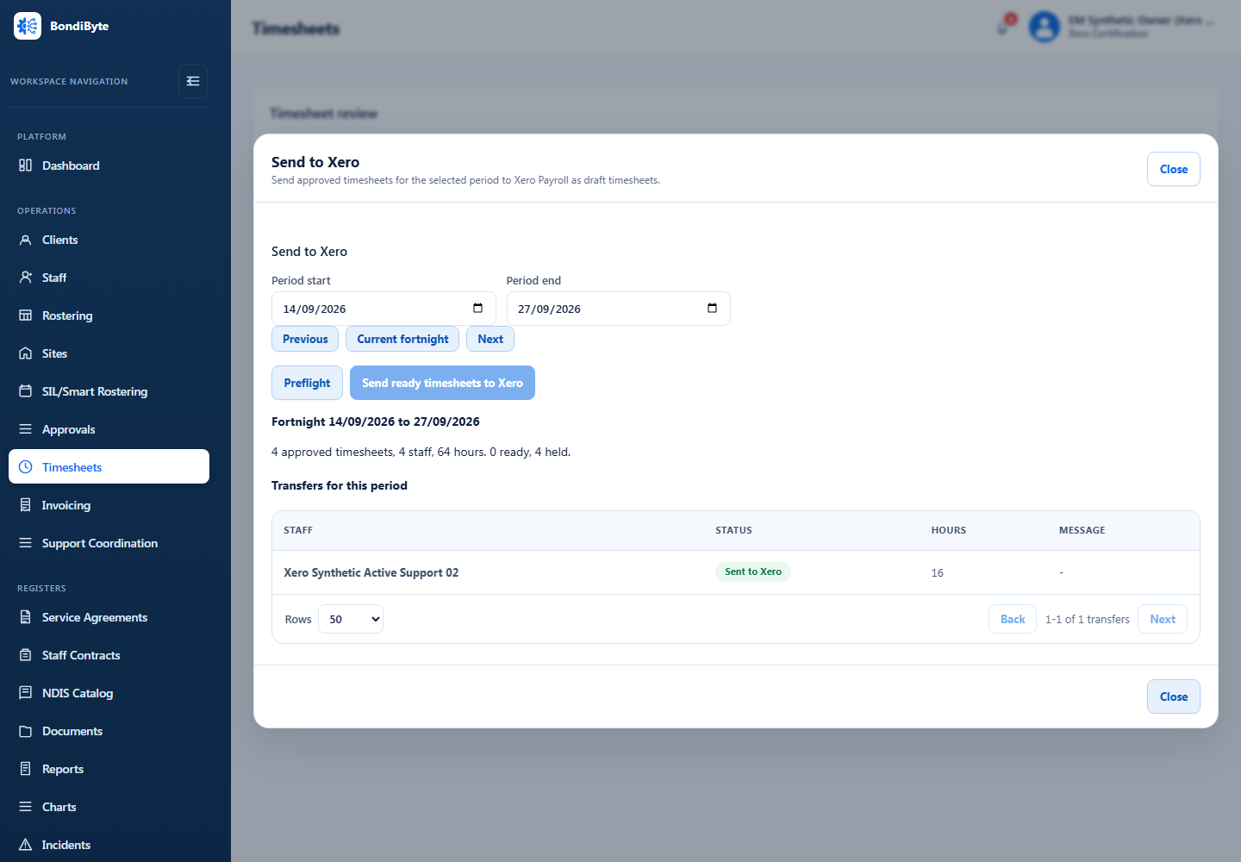Click the Incidents warning triangle icon

point(26,845)
